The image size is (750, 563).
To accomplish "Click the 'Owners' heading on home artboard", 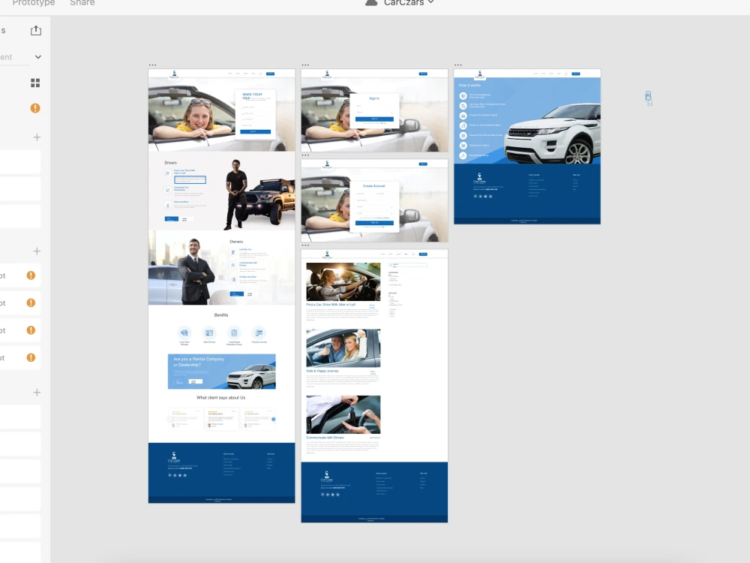I will coord(236,242).
